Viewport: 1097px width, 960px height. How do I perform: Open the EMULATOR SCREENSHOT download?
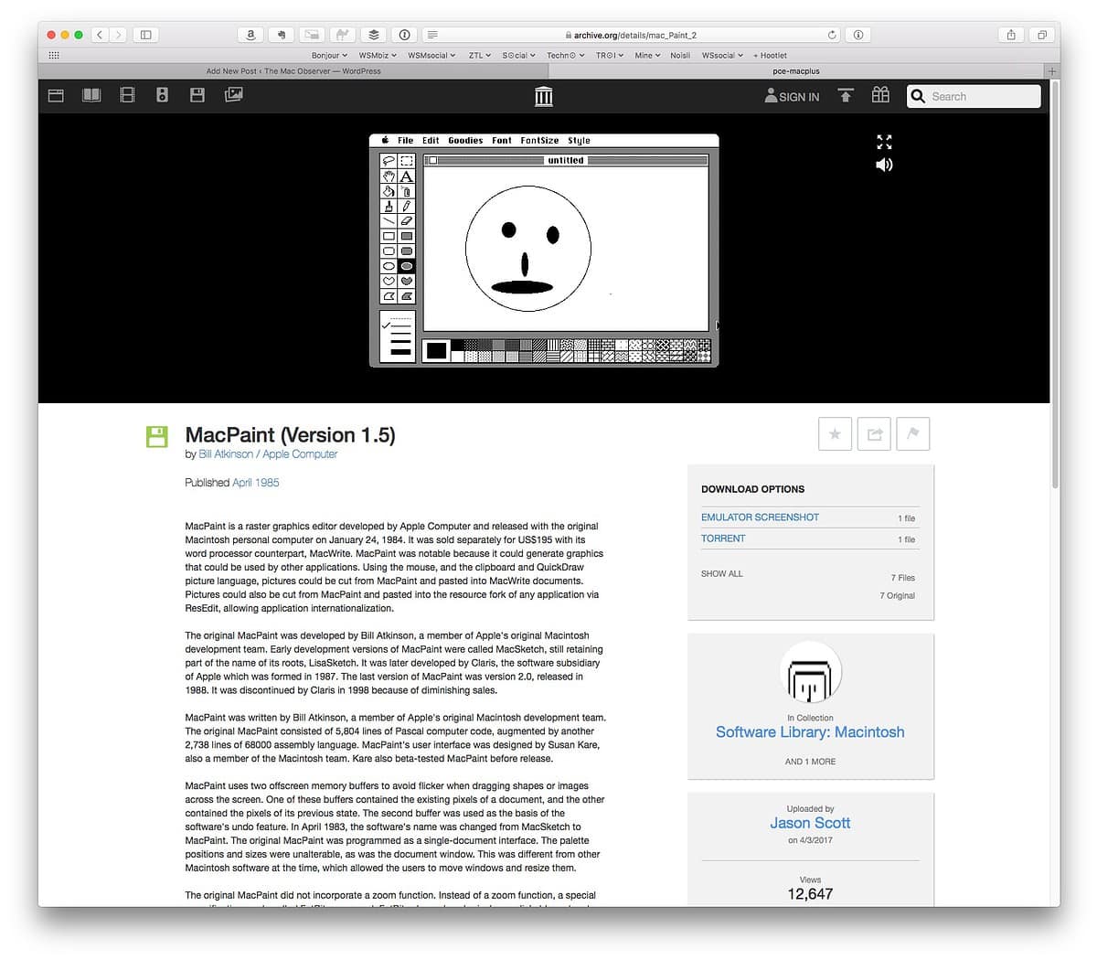click(x=760, y=517)
